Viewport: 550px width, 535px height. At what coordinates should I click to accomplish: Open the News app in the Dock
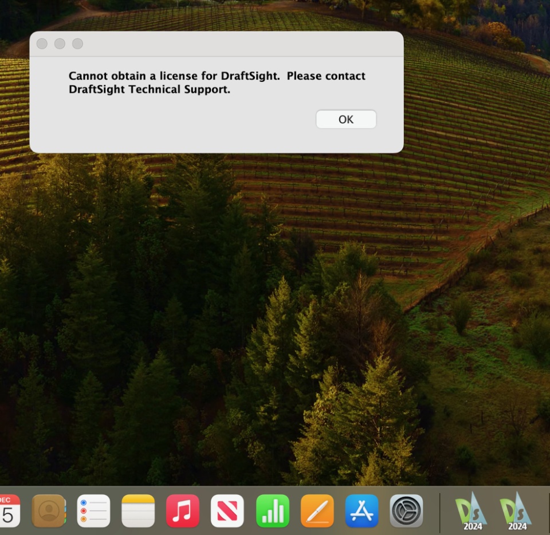227,511
